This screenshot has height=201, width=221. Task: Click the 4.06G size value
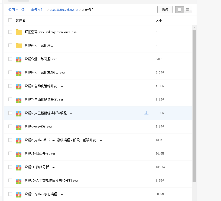click(x=160, y=86)
